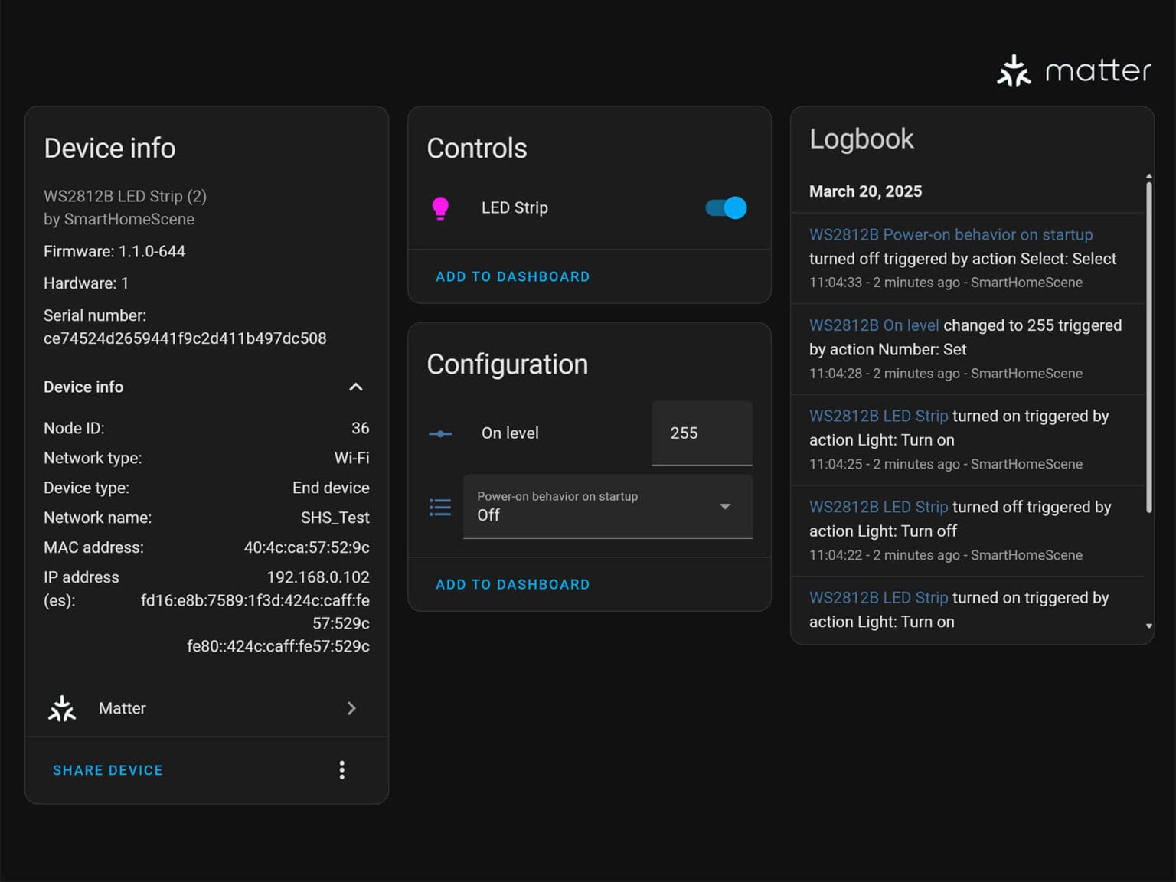1176x882 pixels.
Task: Click the Matter icon in Device info card
Action: tap(62, 709)
